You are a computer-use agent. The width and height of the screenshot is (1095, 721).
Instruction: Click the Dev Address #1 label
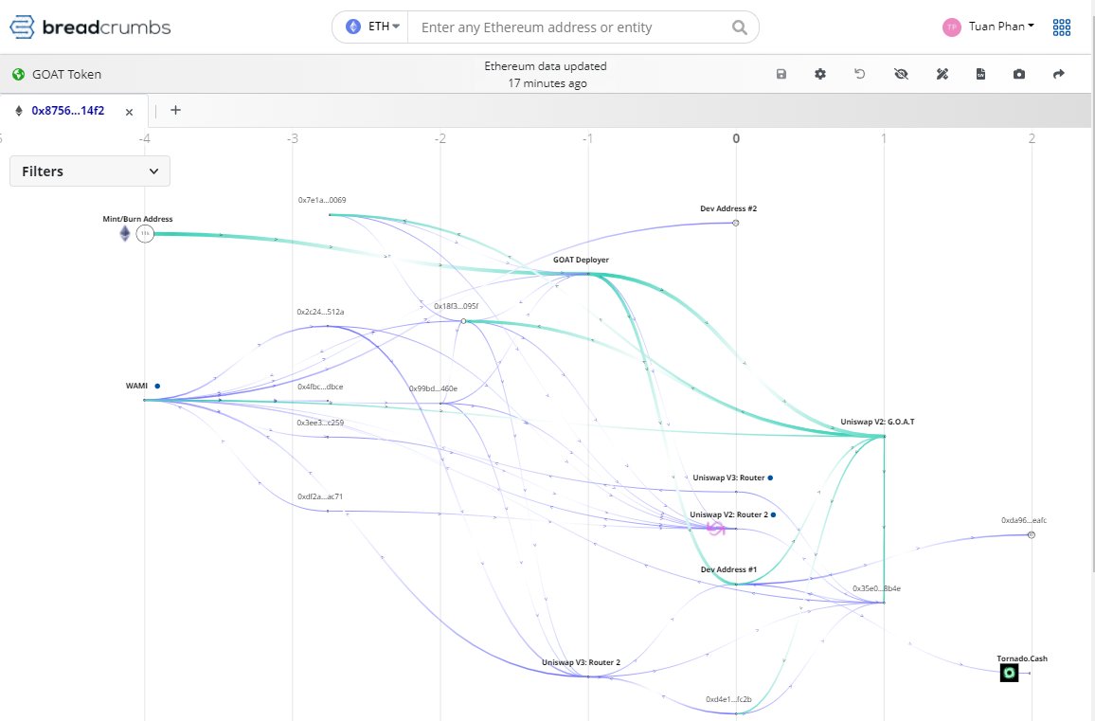[x=728, y=569]
